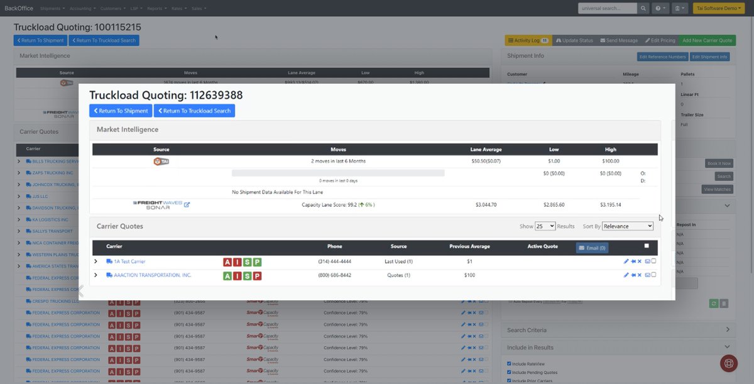
Task: Click the A badge on the AAACTION TRANSPORTATION row
Action: coord(227,276)
